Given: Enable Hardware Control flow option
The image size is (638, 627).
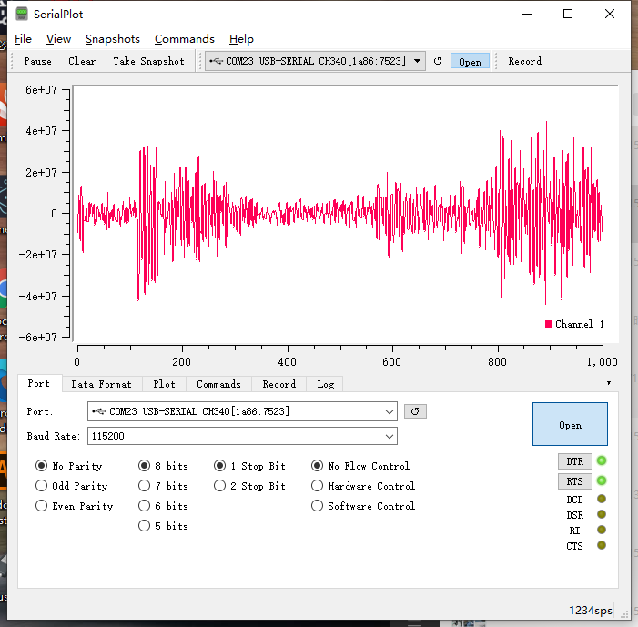Looking at the screenshot, I should pos(318,486).
